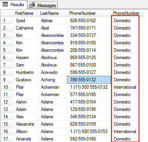This screenshot has height=142, width=148.
Task: Select row header number 9
Action: click(7, 80)
